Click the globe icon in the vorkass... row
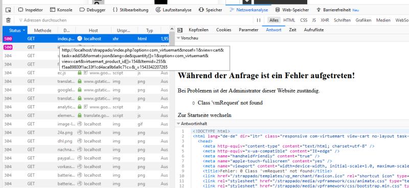Viewport: 409px width, 188px height. [x=80, y=167]
